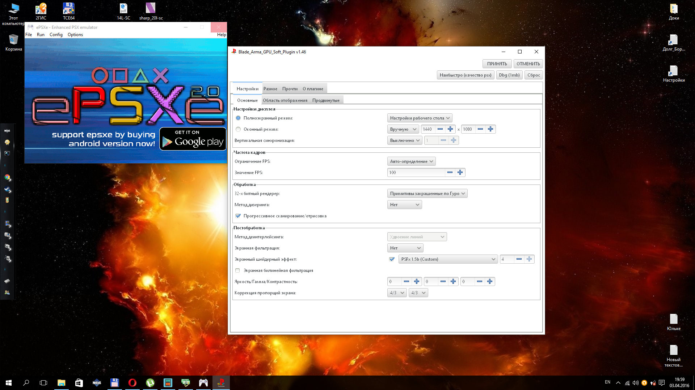Switch to Область отображения sub-tab
695x390 pixels.
(285, 100)
